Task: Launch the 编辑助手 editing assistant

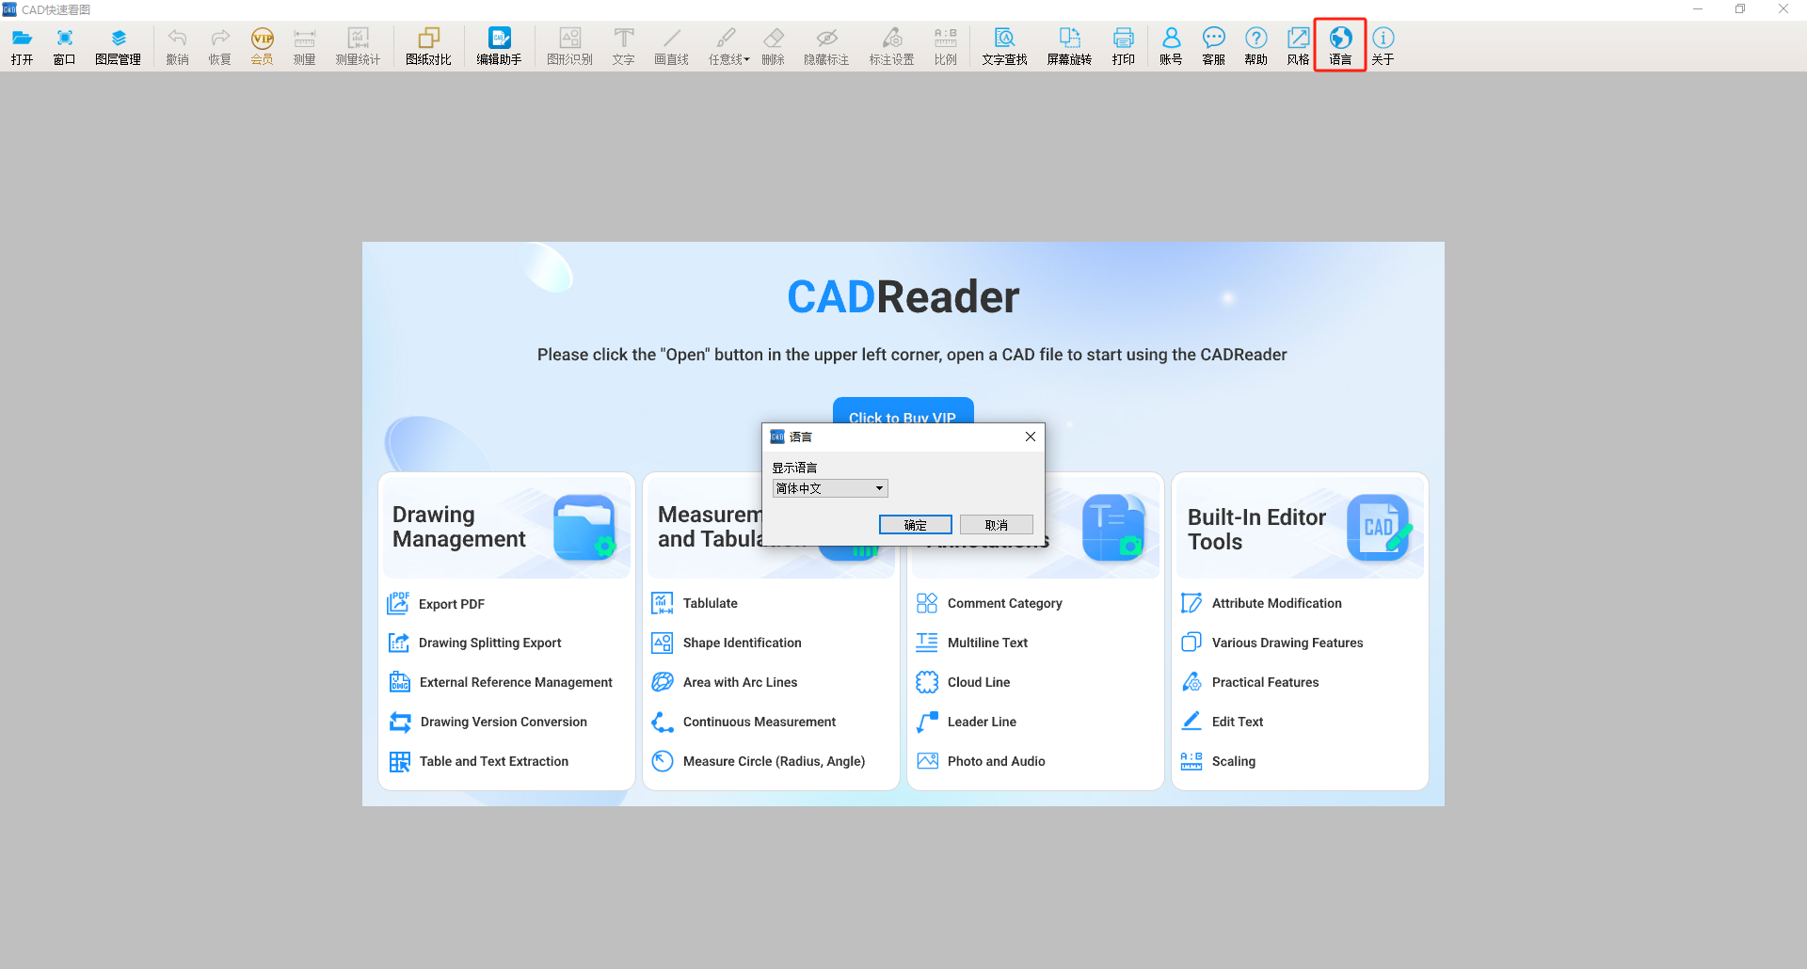Action: click(499, 45)
